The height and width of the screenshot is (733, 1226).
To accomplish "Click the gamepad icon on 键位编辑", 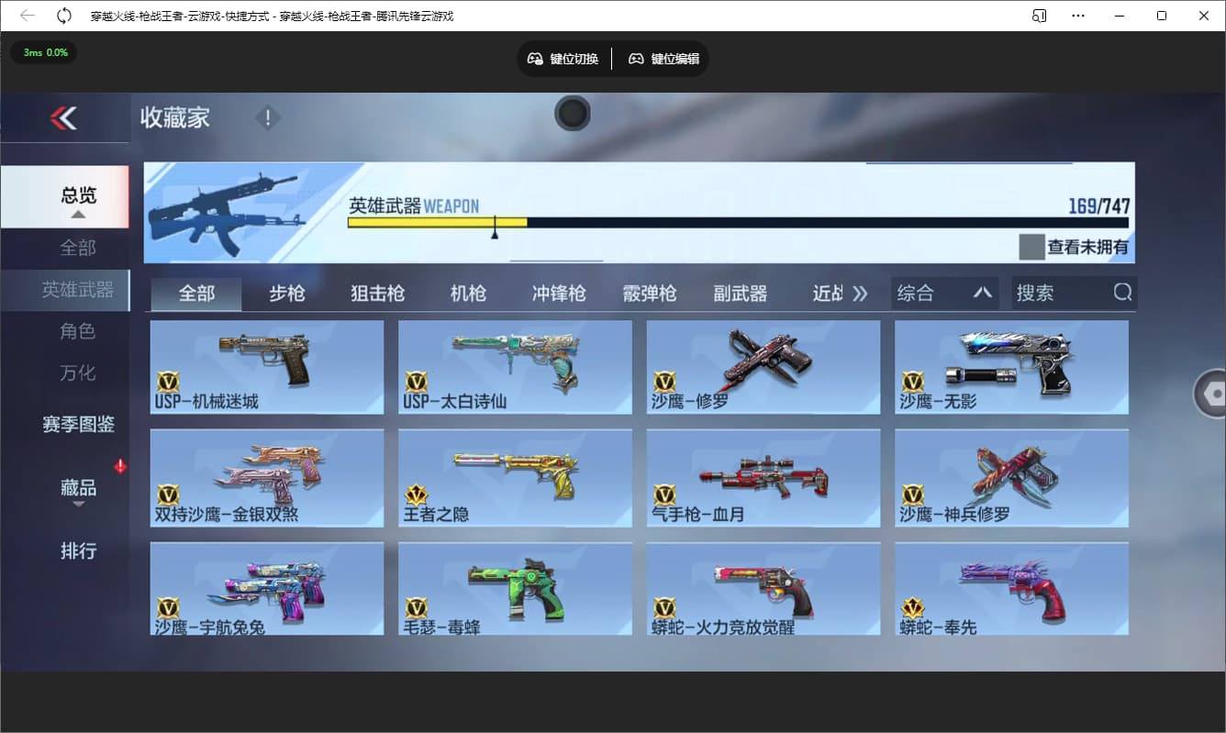I will coord(636,58).
